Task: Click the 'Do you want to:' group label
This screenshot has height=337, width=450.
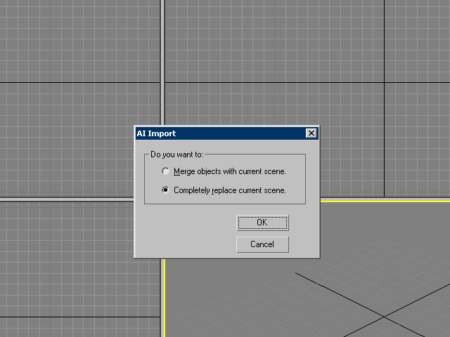Action: [x=176, y=154]
